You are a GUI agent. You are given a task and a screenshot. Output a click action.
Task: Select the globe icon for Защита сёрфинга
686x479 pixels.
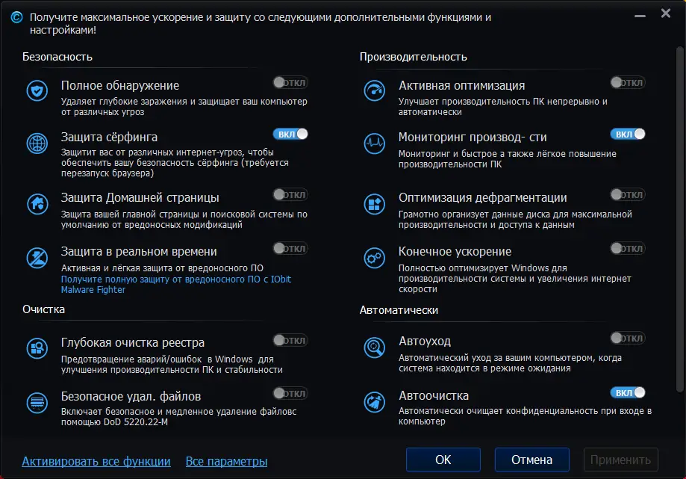point(36,143)
